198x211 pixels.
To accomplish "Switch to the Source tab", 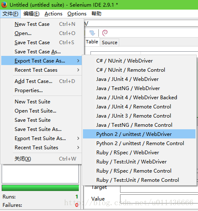I will (x=110, y=43).
